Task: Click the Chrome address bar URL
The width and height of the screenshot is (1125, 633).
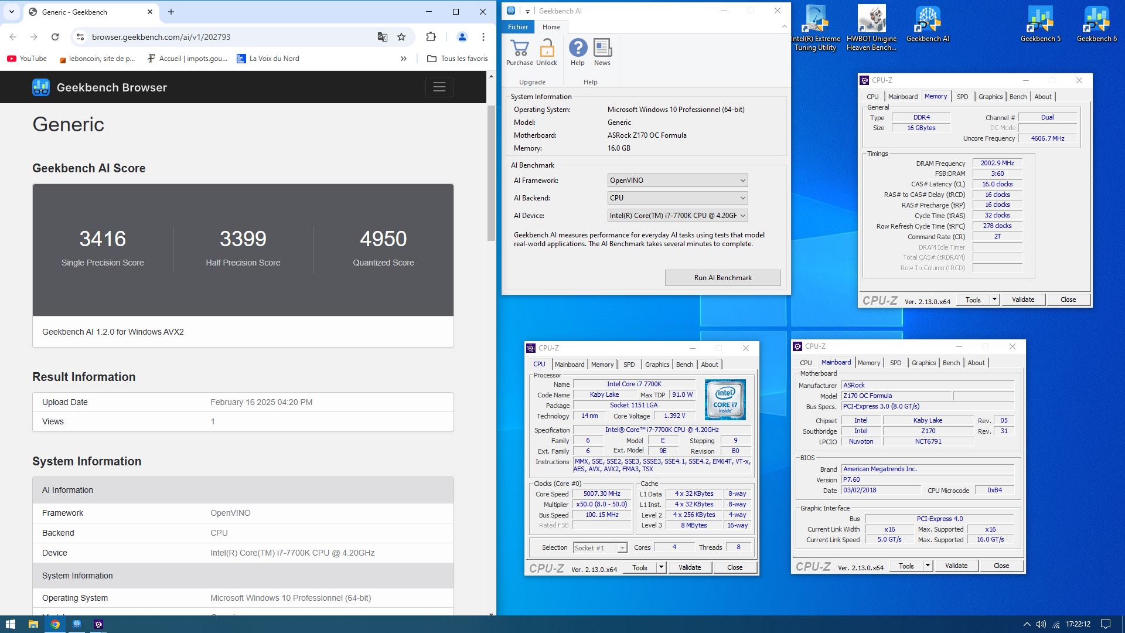Action: (161, 37)
